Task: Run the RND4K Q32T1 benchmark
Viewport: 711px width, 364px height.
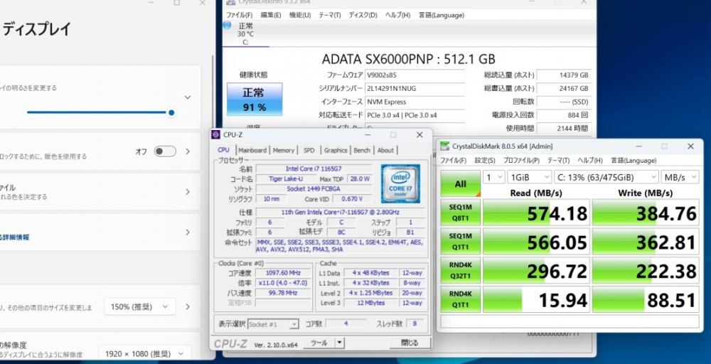Action: click(x=460, y=269)
